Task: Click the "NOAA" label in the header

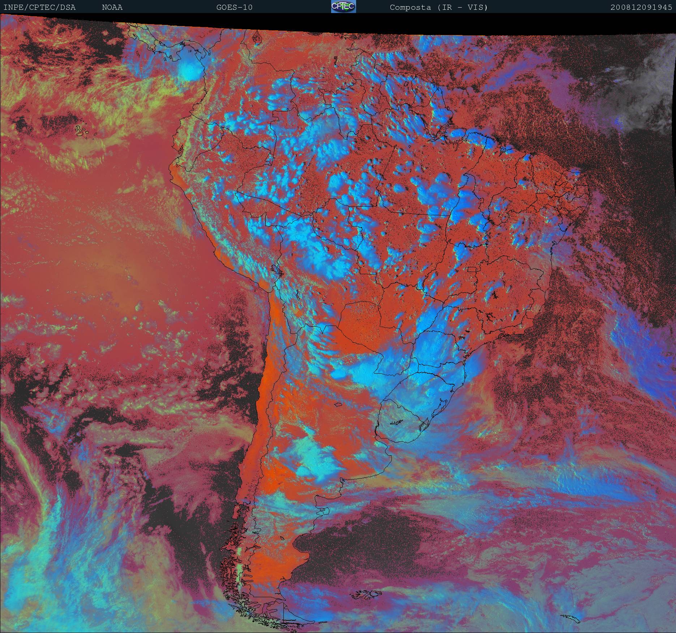Action: coord(112,7)
